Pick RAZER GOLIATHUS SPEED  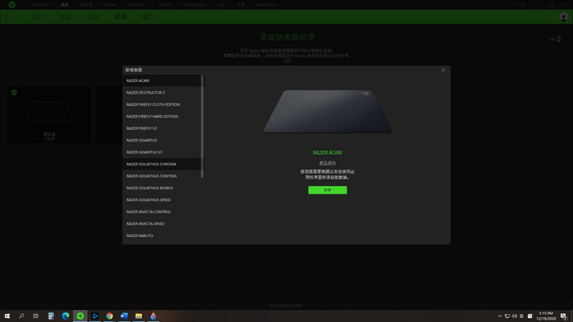[162, 200]
